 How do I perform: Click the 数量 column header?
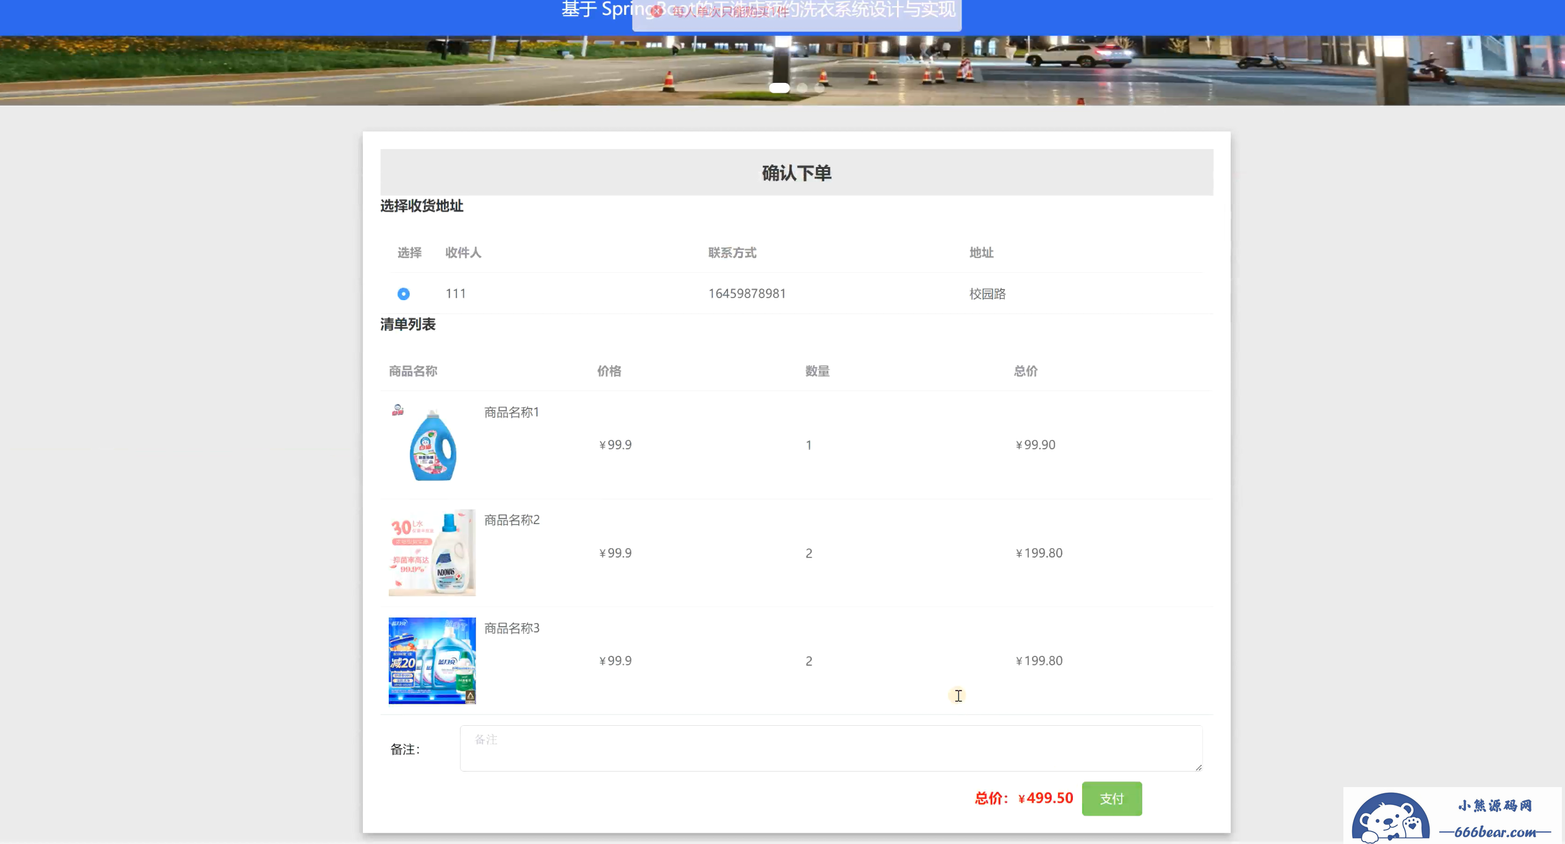point(817,371)
